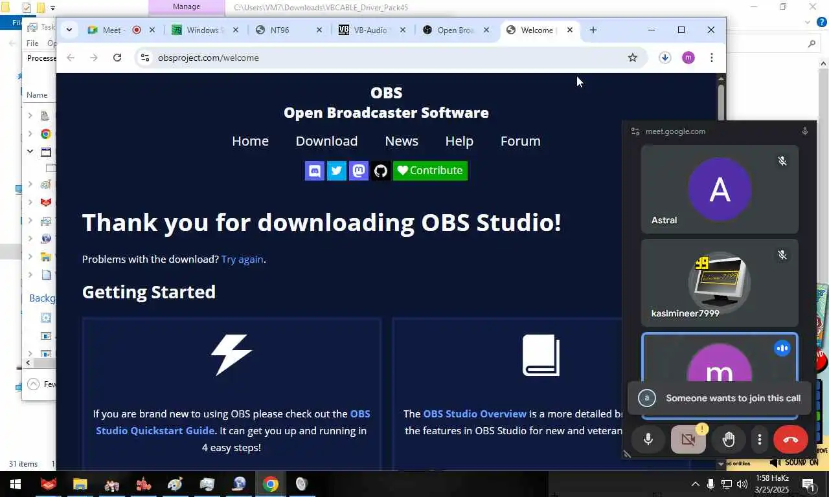Leave the Meet call with red button
This screenshot has height=497, width=829.
point(791,439)
